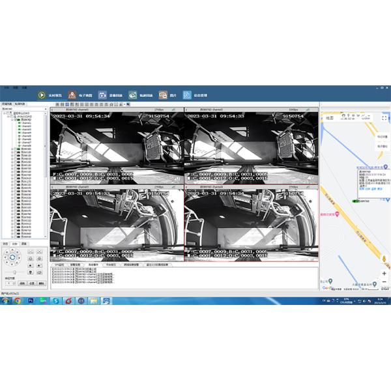Click the video playback camera icon
391x391 pixels.
pos(102,94)
